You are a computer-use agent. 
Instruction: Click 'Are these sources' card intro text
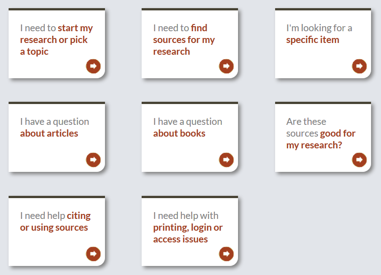[306, 127]
